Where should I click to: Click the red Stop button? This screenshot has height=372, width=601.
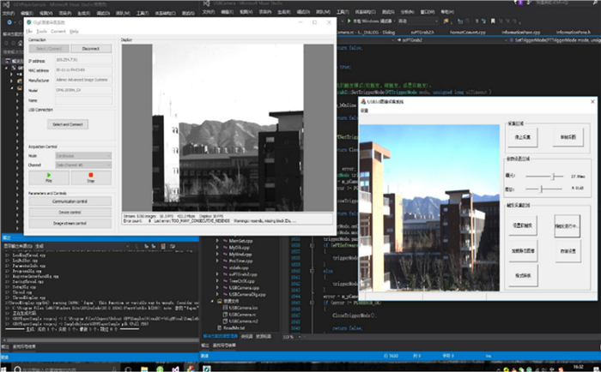tap(90, 177)
